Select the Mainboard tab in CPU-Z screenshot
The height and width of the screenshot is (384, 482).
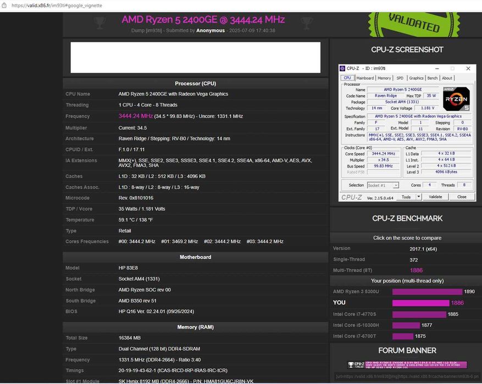[x=365, y=78]
